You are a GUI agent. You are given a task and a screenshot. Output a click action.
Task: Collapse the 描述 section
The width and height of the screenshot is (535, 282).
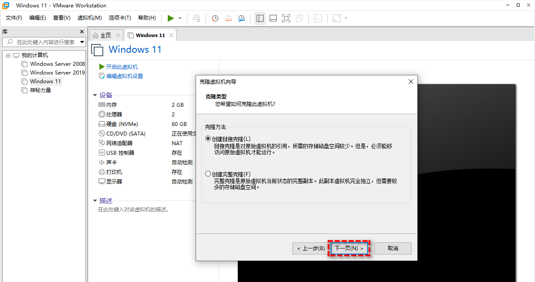95,200
